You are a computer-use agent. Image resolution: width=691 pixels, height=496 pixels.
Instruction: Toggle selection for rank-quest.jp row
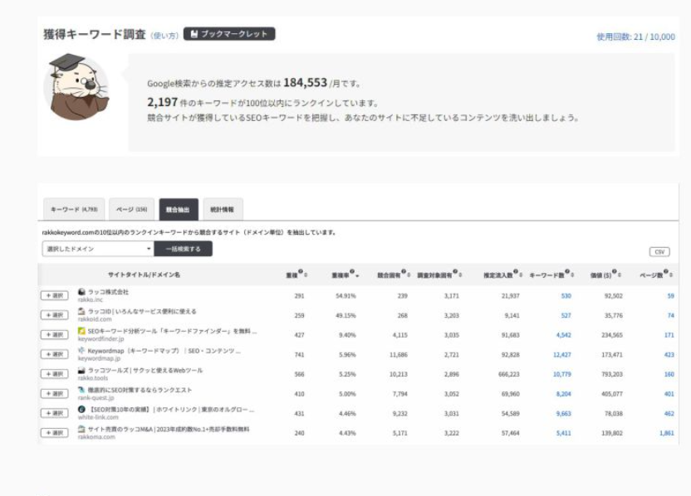[x=55, y=393]
